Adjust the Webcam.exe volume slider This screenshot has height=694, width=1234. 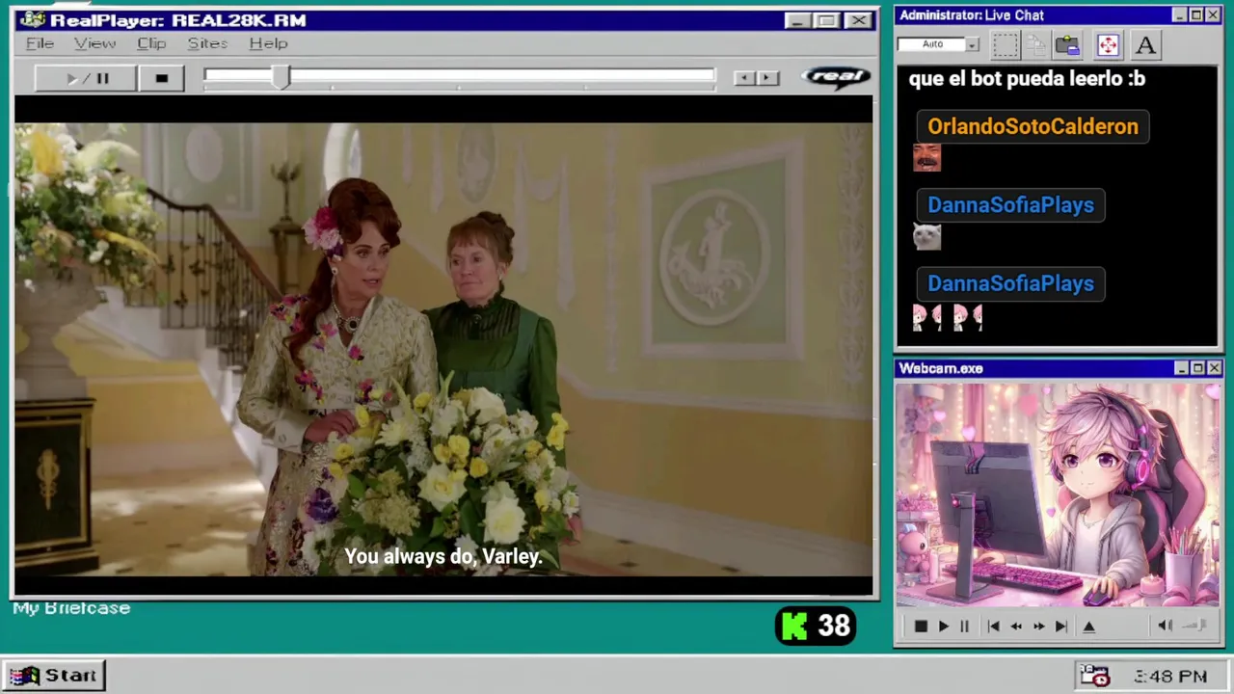point(1195,627)
